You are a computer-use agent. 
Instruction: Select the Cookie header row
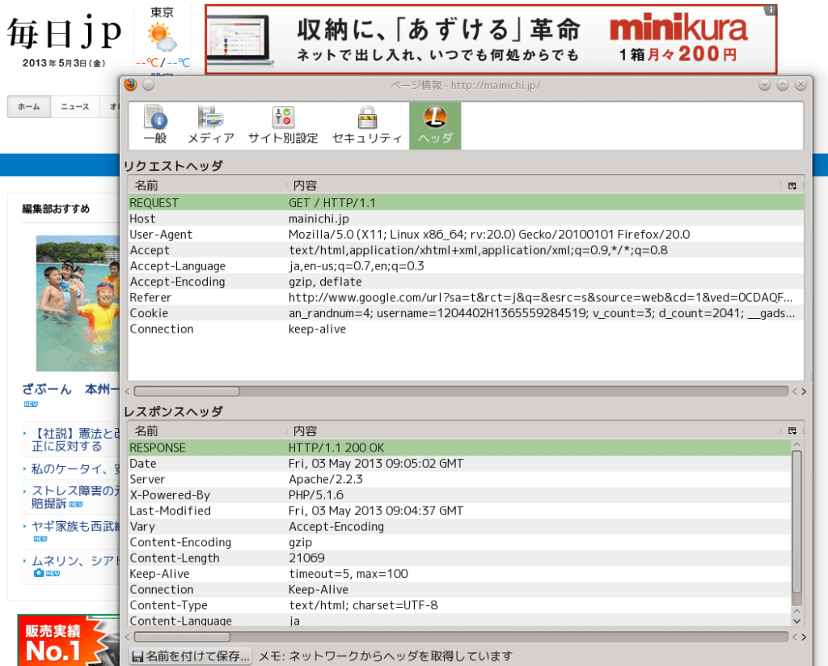coord(466,313)
